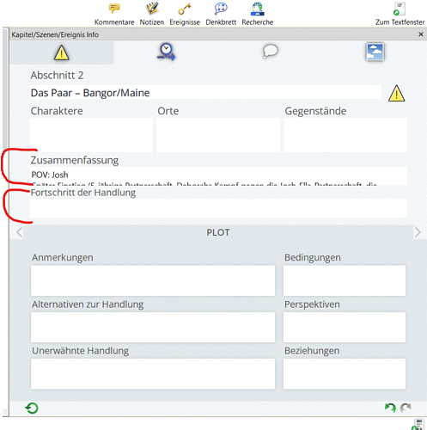
Task: Click into the Orte box
Action: (218, 135)
